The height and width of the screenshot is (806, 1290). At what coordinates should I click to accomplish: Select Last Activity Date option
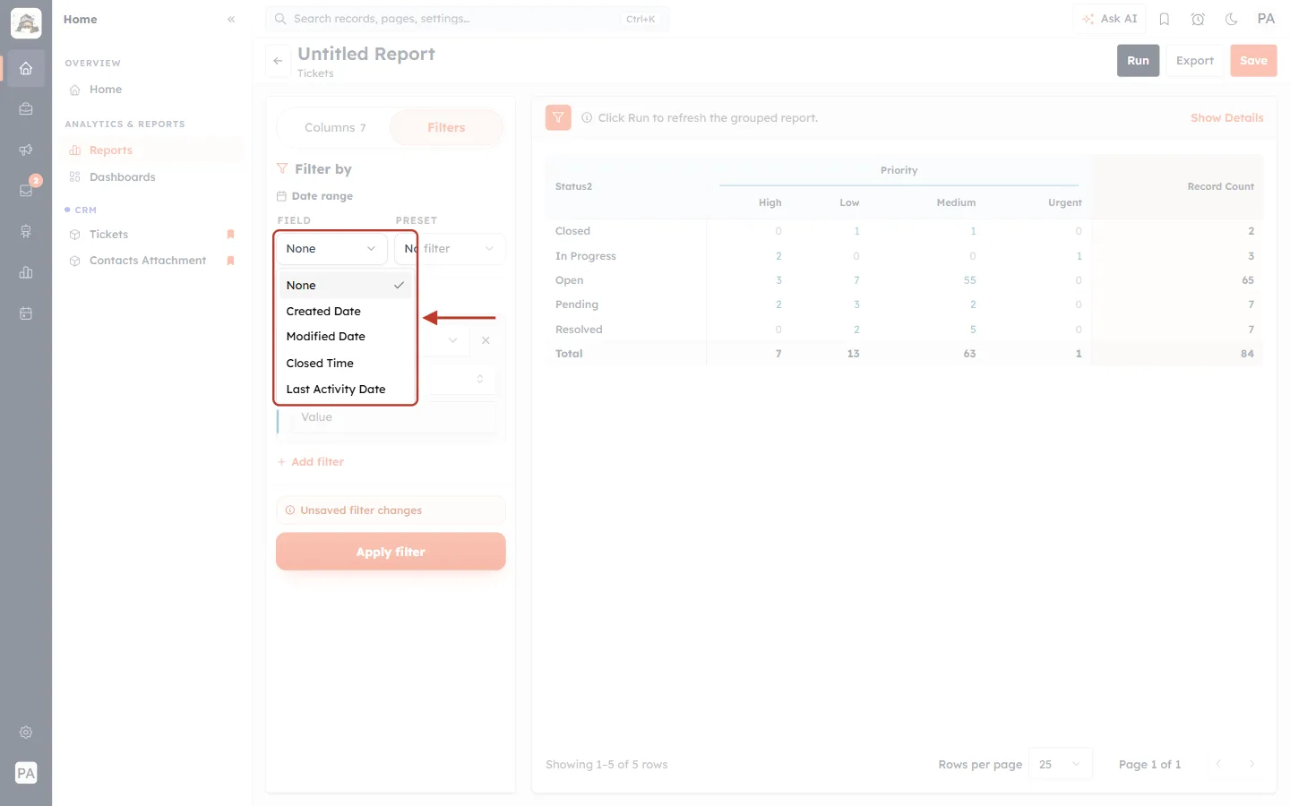click(345, 389)
